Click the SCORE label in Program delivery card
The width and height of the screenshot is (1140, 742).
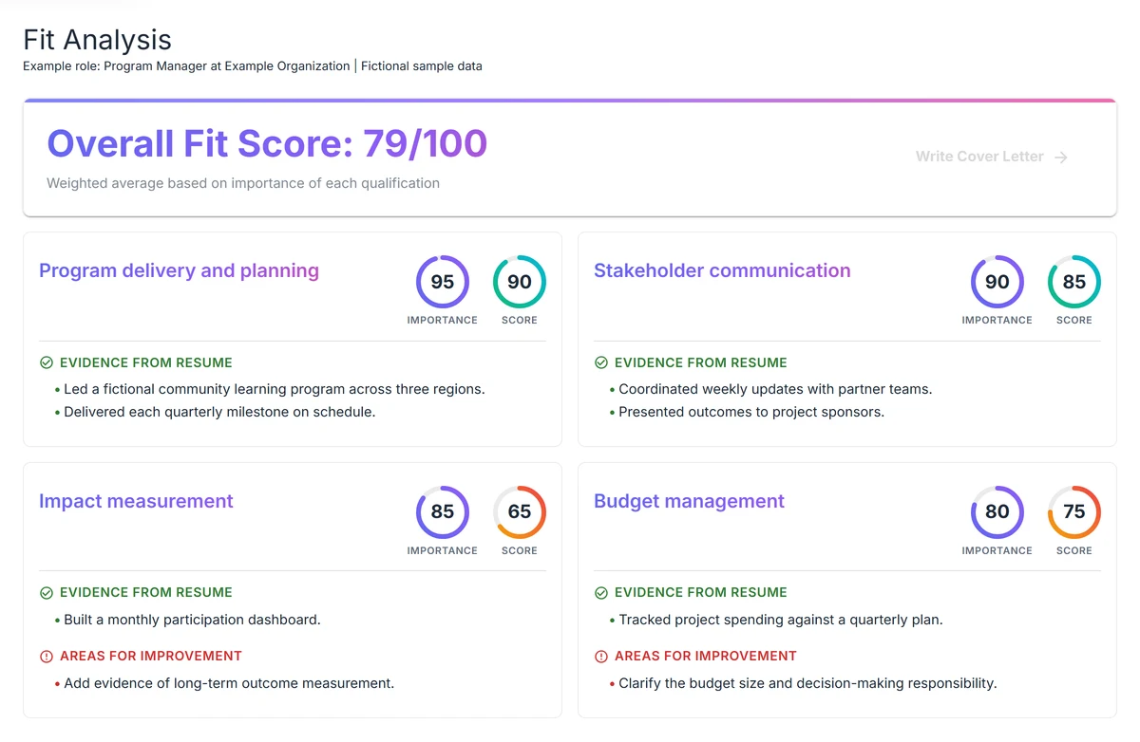pyautogui.click(x=520, y=321)
